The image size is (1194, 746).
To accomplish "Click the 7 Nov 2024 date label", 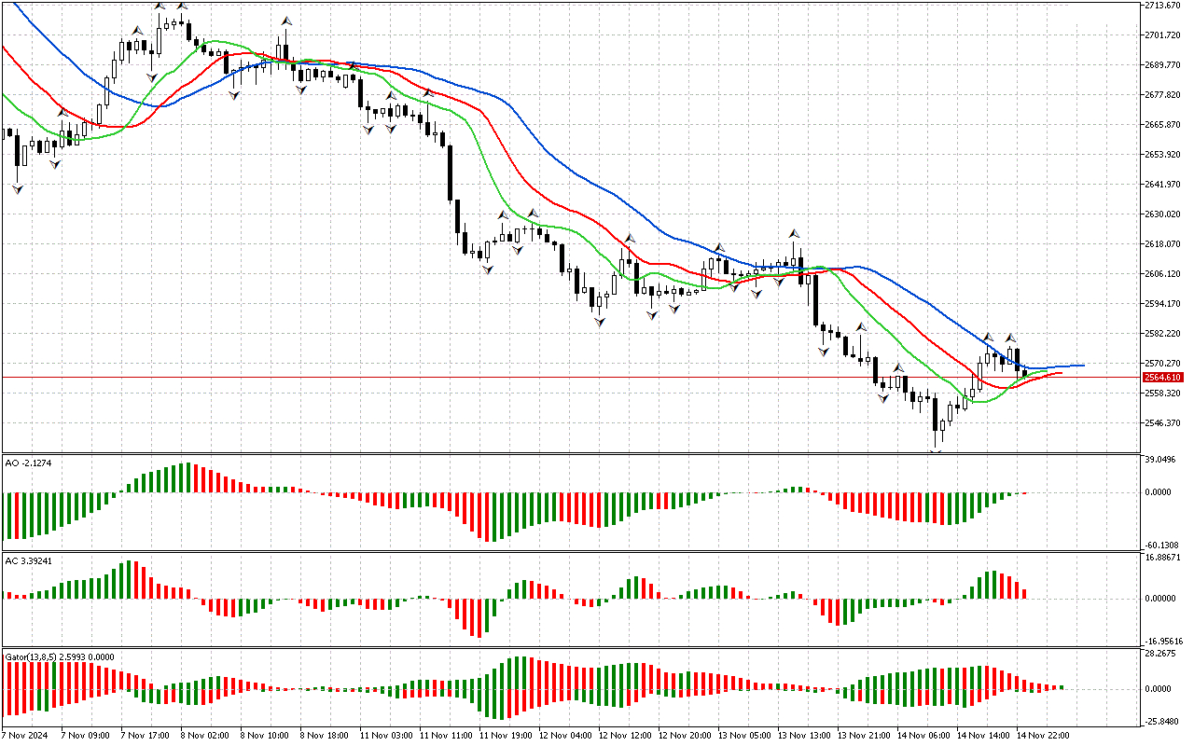I will (24, 736).
